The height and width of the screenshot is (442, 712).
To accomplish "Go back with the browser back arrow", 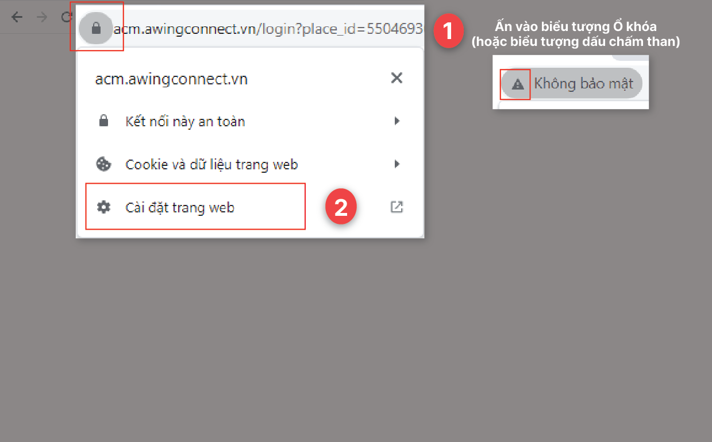I will [x=17, y=17].
